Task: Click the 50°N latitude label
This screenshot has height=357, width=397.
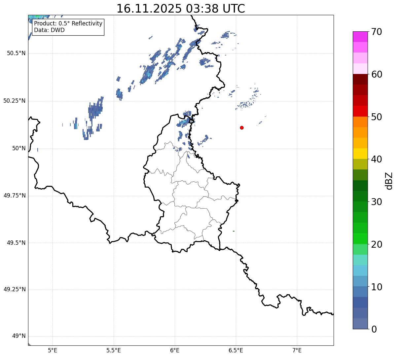Action: [x=19, y=148]
